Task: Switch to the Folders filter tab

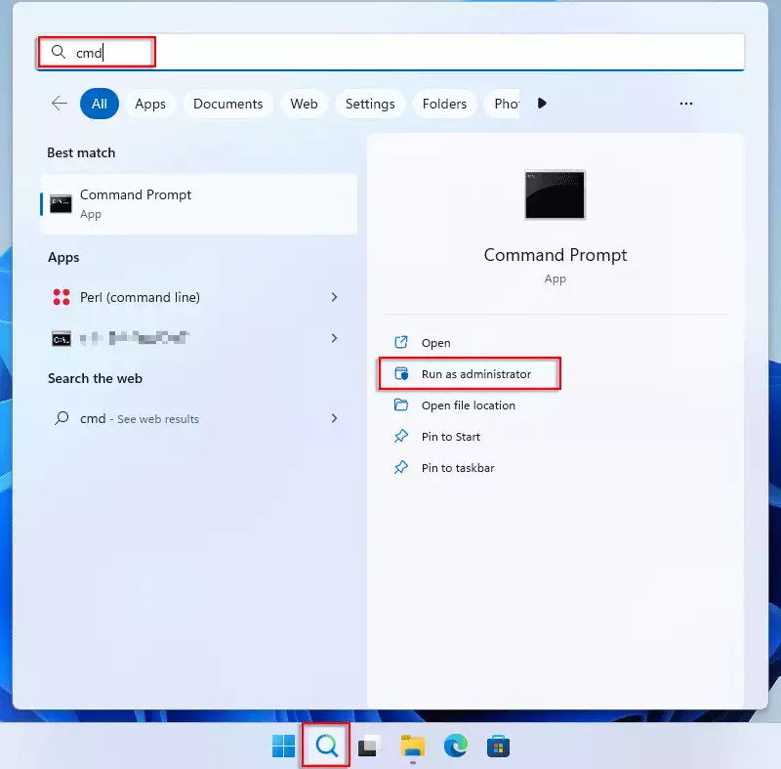Action: click(x=444, y=104)
